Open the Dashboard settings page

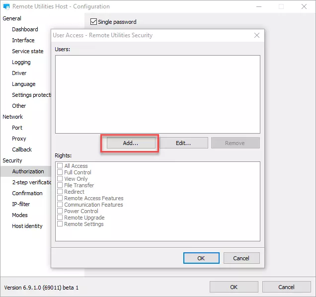25,29
